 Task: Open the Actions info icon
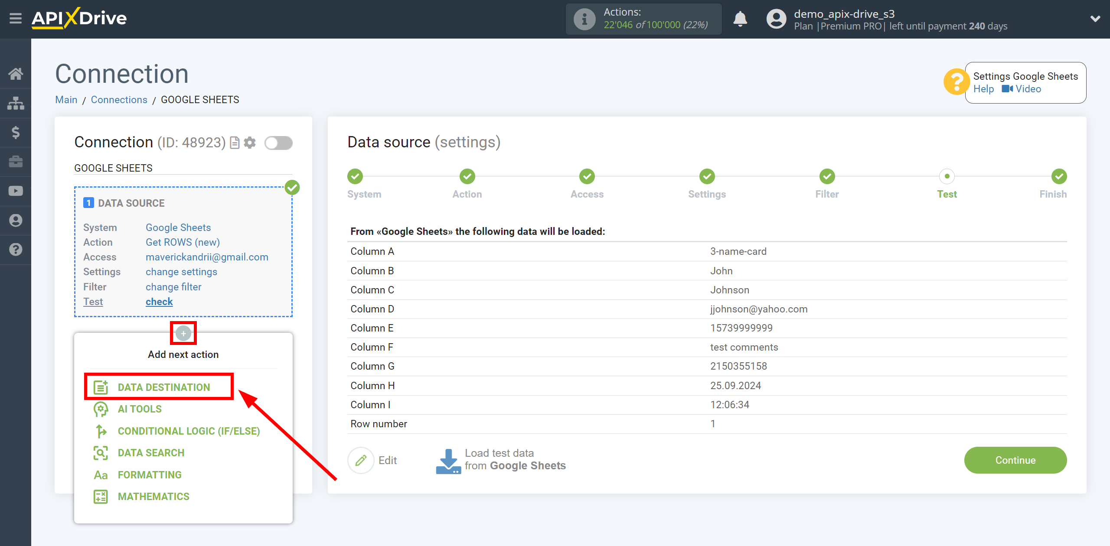click(x=584, y=19)
